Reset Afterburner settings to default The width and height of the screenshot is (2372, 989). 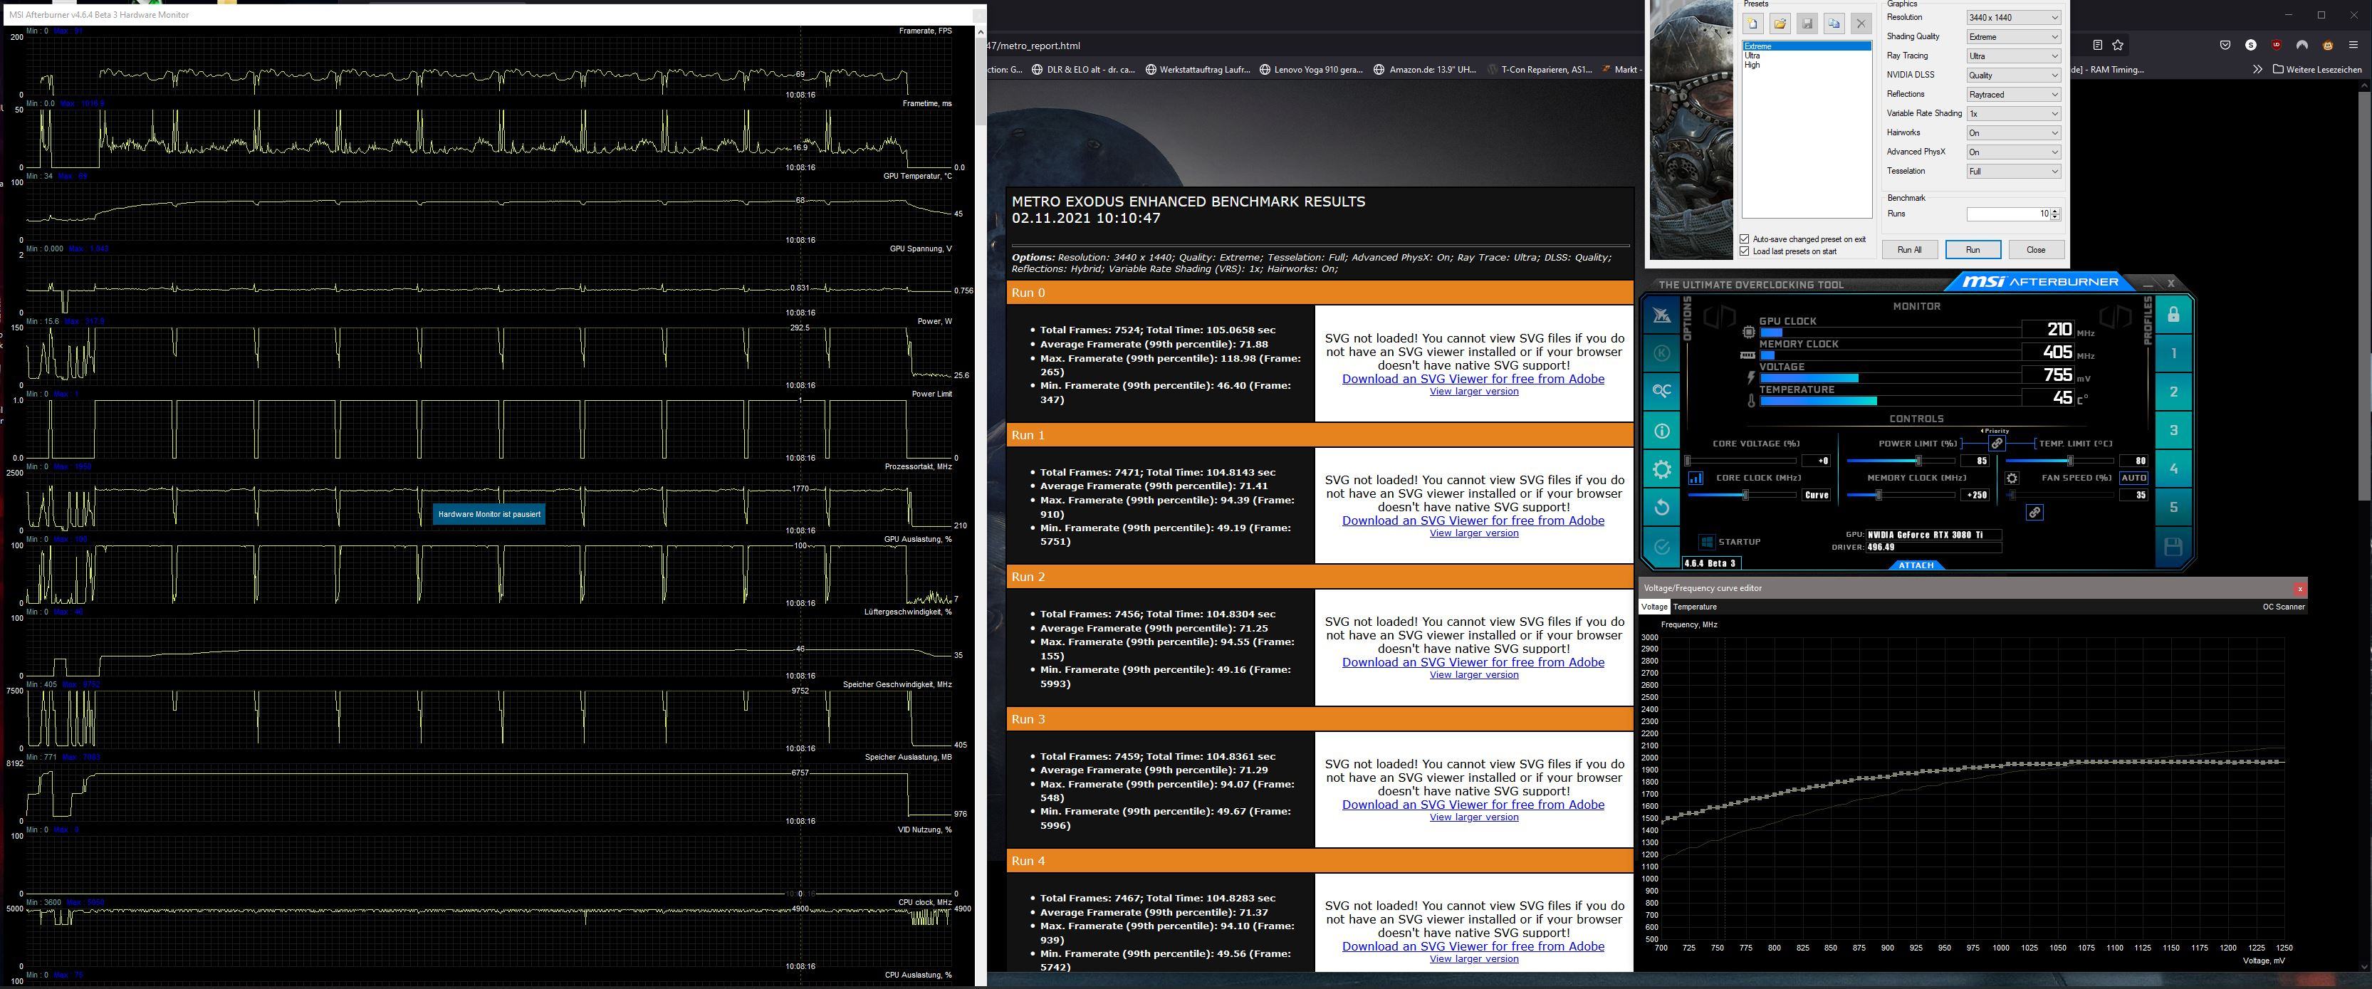click(x=1662, y=508)
